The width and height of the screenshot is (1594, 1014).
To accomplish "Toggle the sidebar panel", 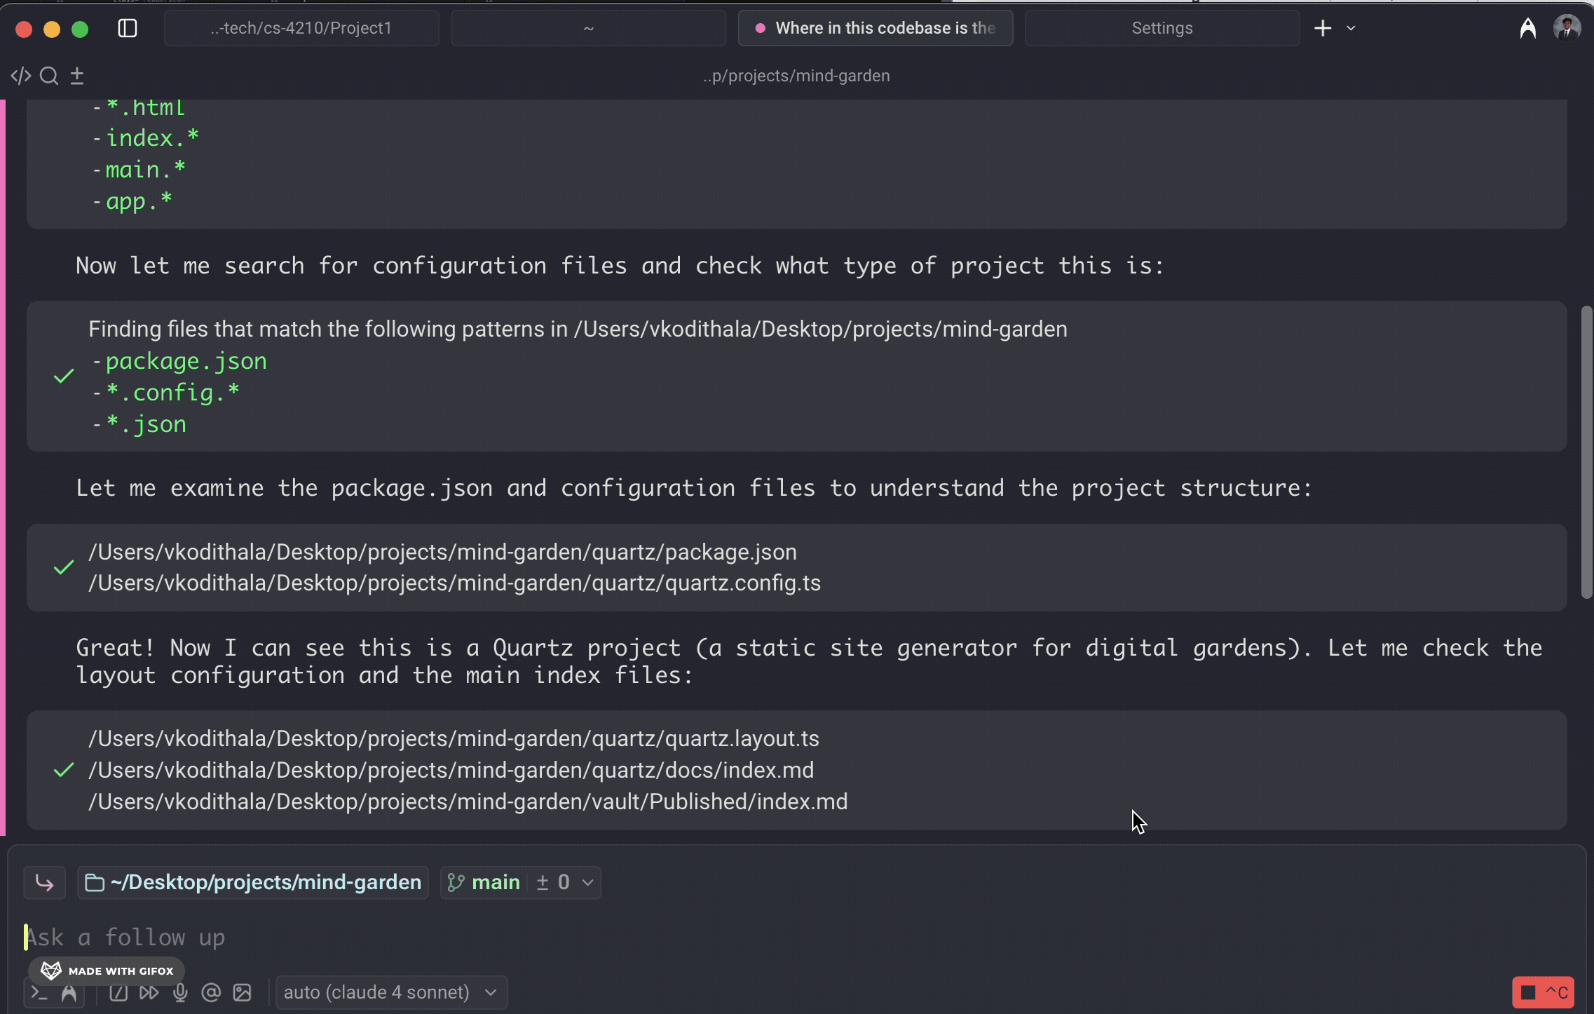I will point(128,29).
